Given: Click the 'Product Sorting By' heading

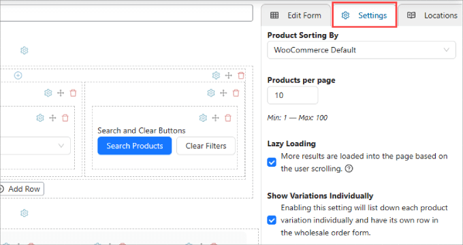Looking at the screenshot, I should coord(303,35).
